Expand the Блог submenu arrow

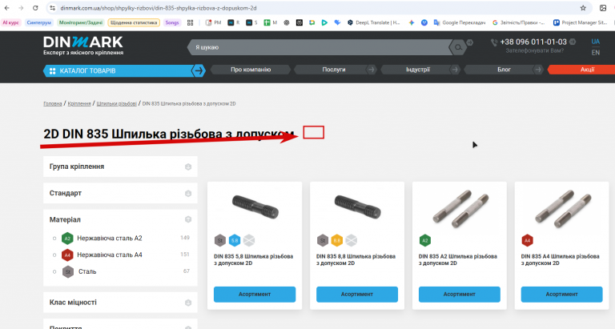538,70
